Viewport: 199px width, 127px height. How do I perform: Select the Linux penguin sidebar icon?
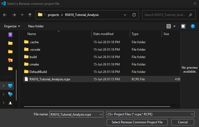point(10,103)
